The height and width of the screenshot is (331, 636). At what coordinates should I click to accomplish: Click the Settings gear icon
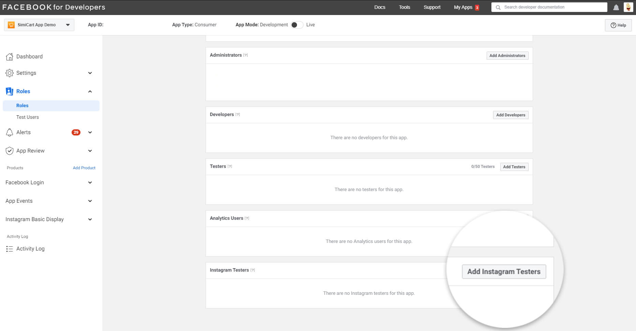(10, 73)
